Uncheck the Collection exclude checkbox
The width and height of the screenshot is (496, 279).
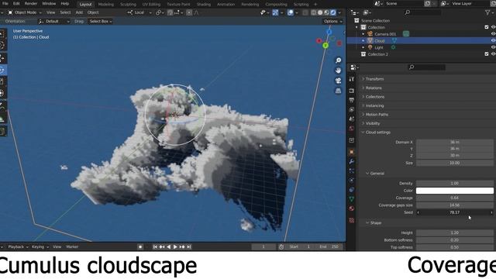point(487,27)
